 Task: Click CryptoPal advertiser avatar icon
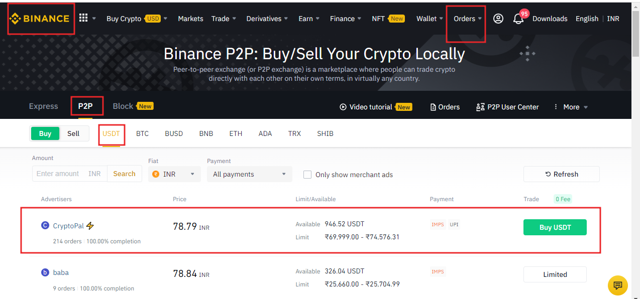point(45,226)
